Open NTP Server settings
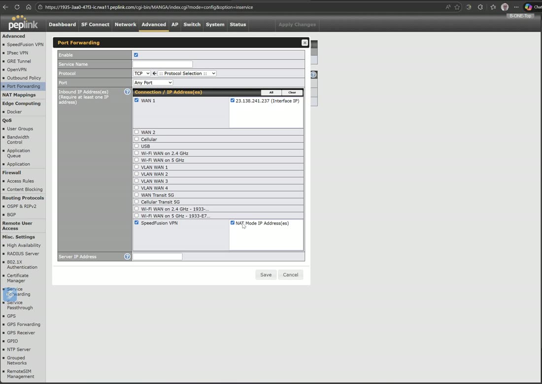The height and width of the screenshot is (384, 542). coord(19,350)
